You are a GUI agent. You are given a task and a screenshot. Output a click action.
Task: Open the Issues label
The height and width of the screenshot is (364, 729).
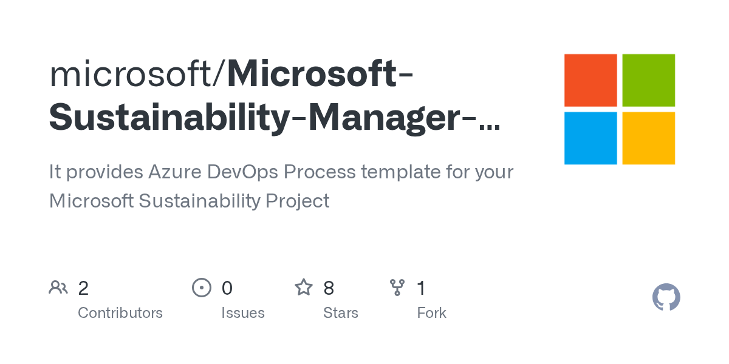(x=243, y=313)
